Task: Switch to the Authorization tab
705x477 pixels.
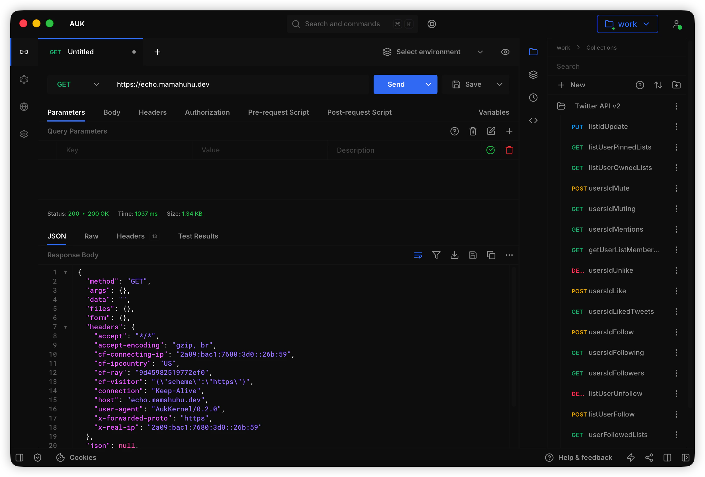Action: pos(207,112)
